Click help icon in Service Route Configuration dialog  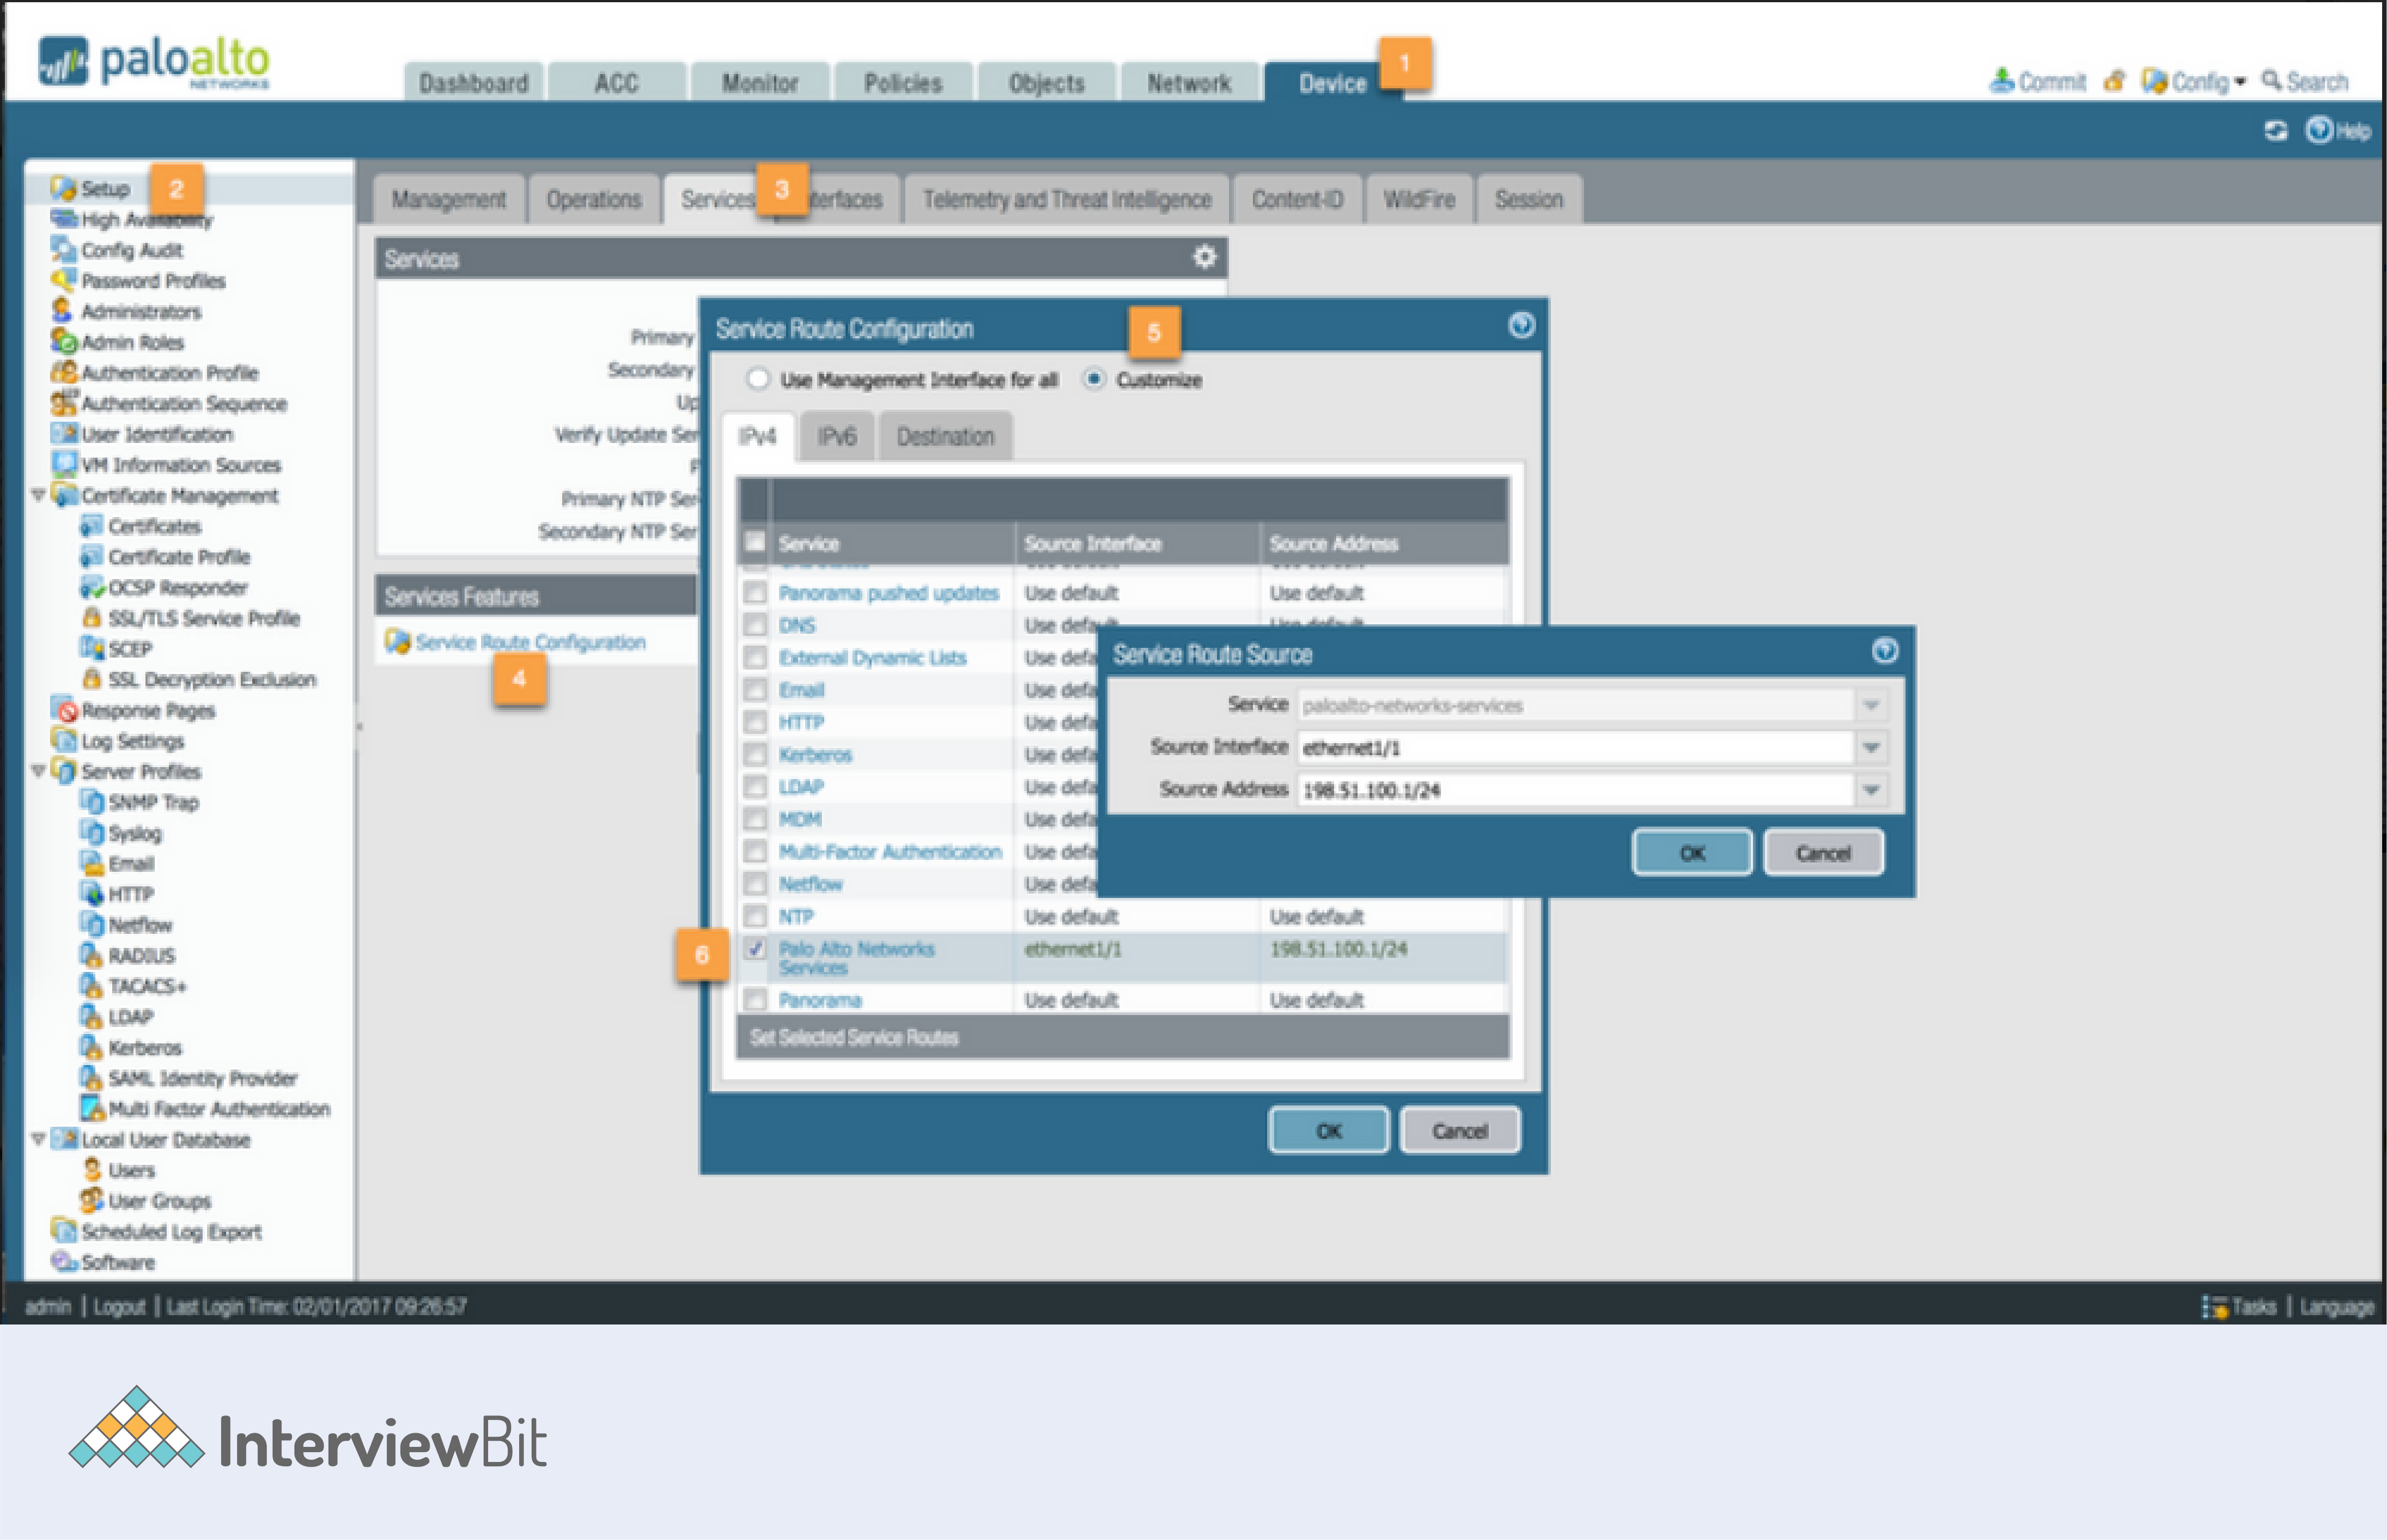pos(1522,325)
